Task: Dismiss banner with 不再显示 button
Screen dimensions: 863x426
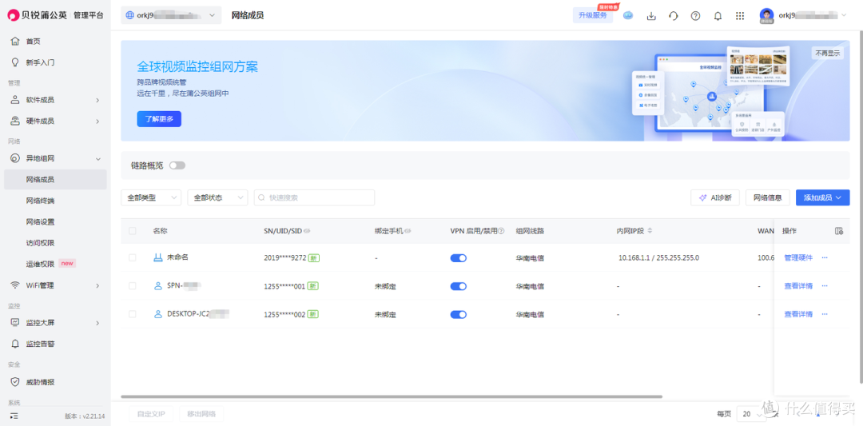Action: [x=827, y=53]
